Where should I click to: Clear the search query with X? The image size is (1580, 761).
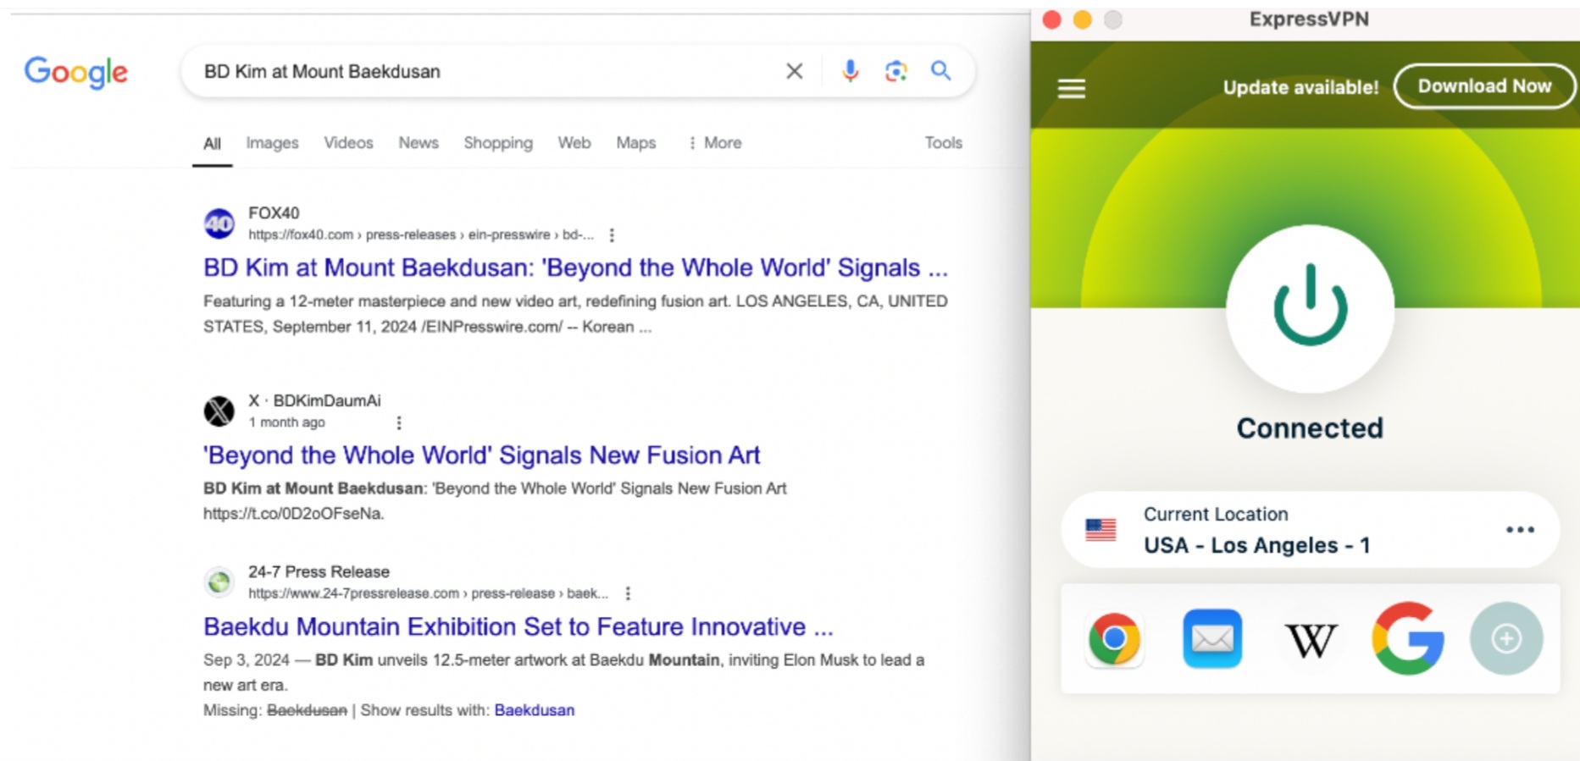tap(794, 71)
